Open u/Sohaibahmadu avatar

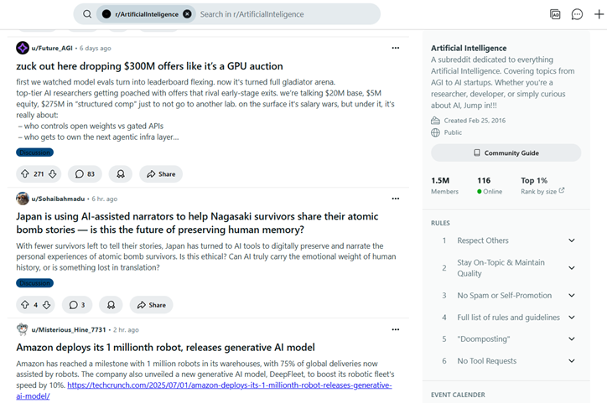23,199
